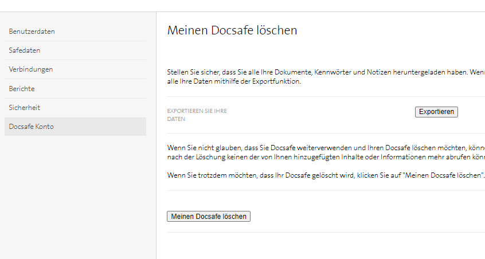Select Safedaten from the sidebar
Viewport: 485px width, 259px height.
click(25, 50)
